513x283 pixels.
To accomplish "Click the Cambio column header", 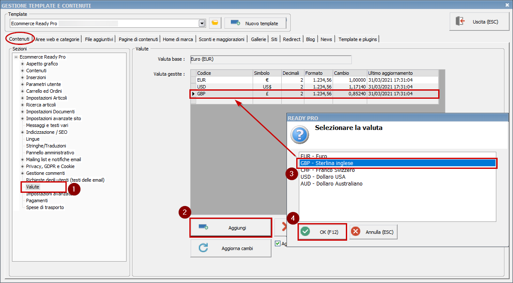I will (350, 73).
